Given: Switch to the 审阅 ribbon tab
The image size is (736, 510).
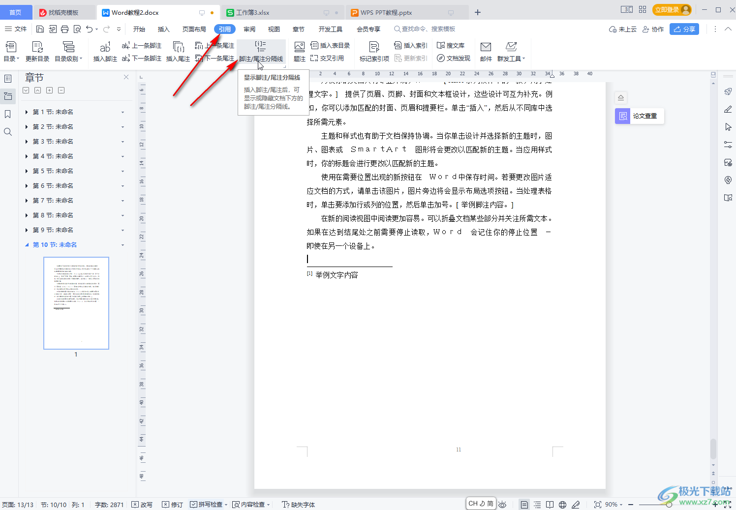Looking at the screenshot, I should [x=249, y=29].
